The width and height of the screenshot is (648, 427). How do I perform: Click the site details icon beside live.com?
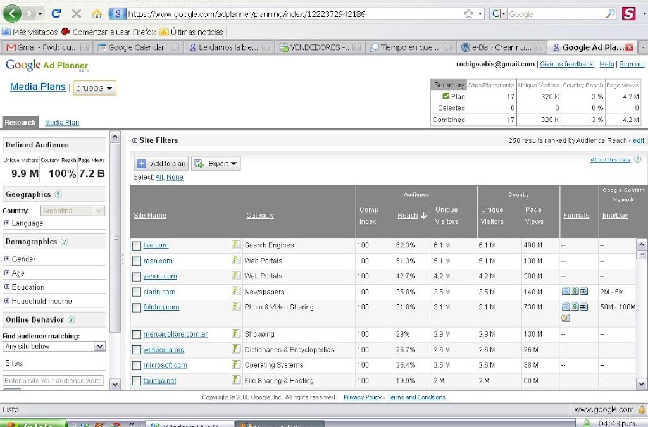[236, 245]
